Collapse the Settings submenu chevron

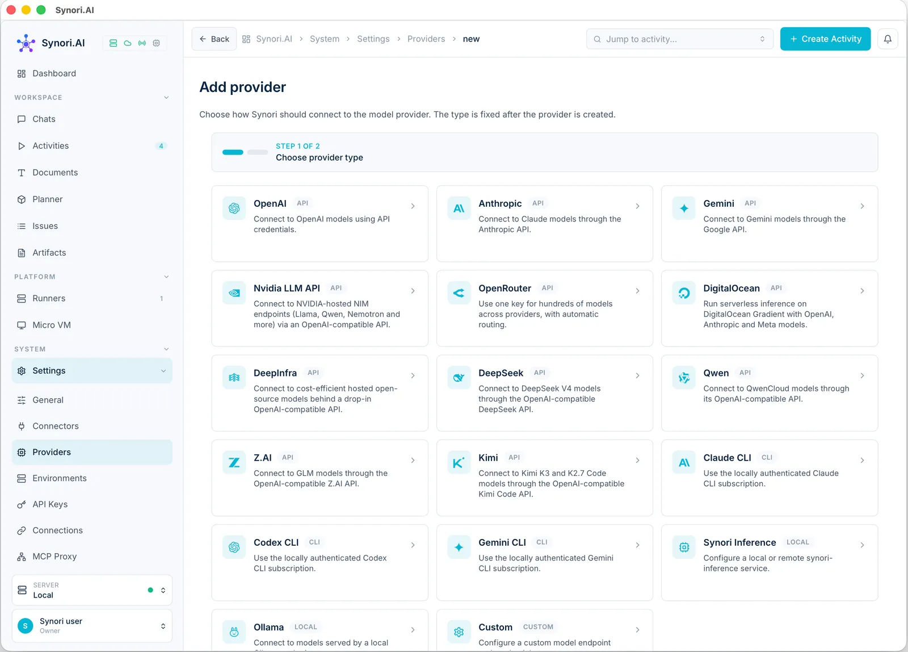(163, 371)
